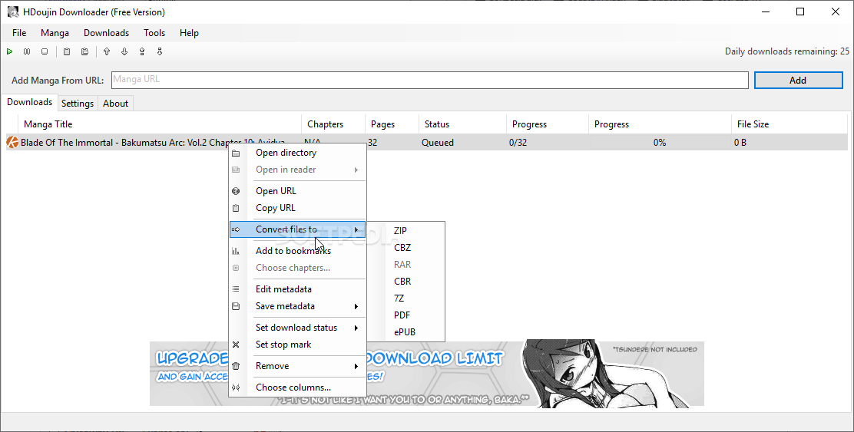
Task: Select Set stop mark menu entry
Action: 297,345
